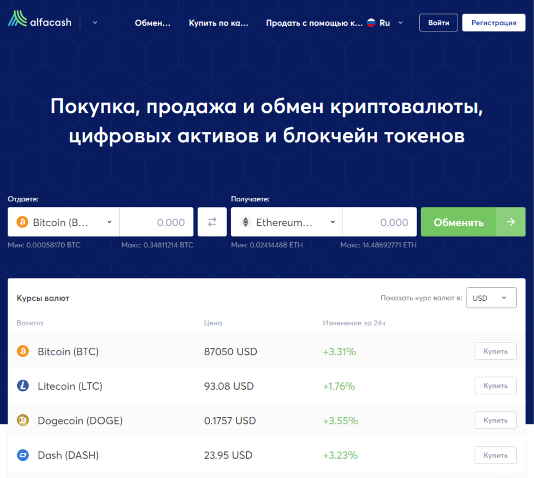Click the Макс: 14.48692771 ETH text
This screenshot has width=534, height=478.
point(378,245)
